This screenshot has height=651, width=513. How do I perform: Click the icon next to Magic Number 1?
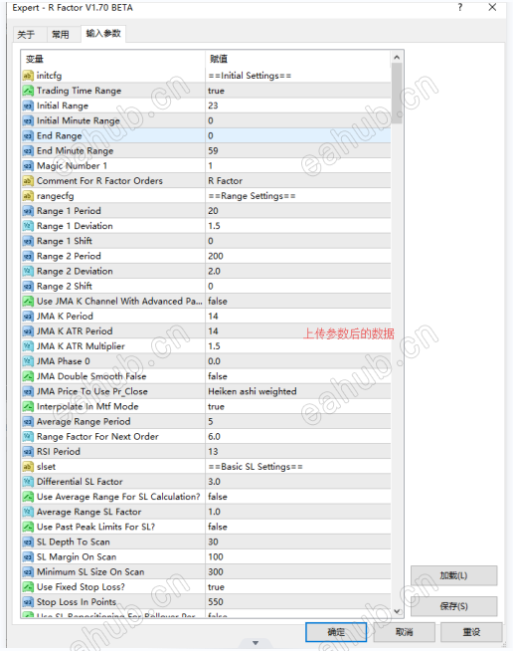[x=28, y=165]
